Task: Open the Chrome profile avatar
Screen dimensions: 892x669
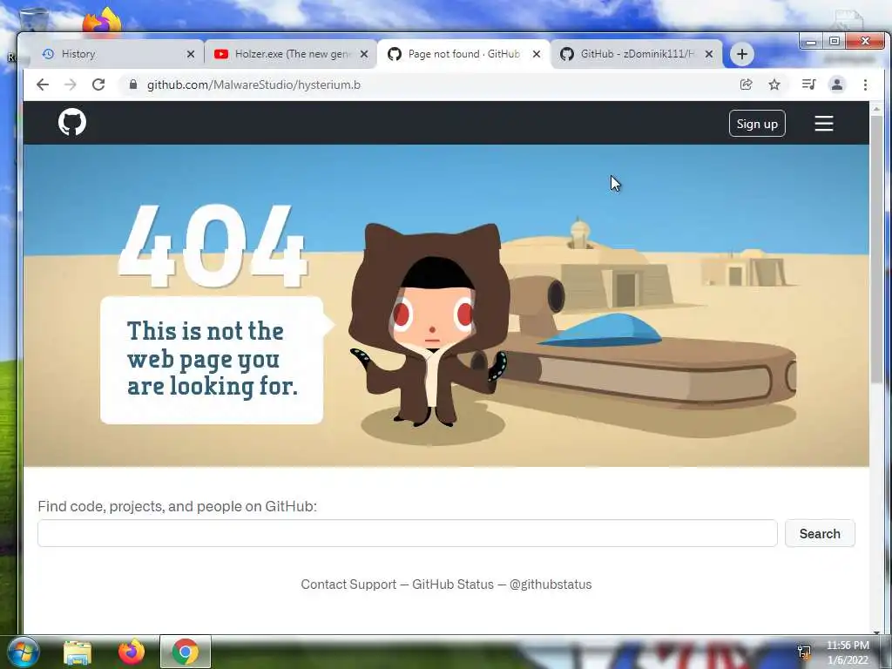Action: pos(837,84)
